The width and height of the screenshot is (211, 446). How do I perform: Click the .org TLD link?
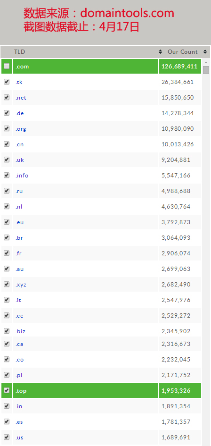tap(21, 129)
